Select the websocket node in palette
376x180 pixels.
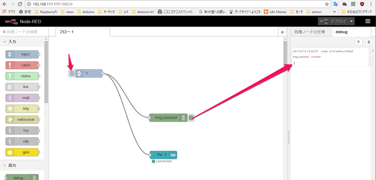pyautogui.click(x=22, y=119)
